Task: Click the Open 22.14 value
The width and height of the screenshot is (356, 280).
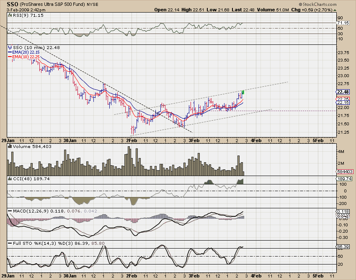Action: point(167,10)
